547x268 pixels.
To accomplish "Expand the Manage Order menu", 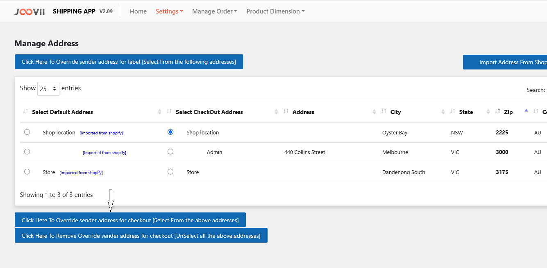I will pyautogui.click(x=214, y=11).
